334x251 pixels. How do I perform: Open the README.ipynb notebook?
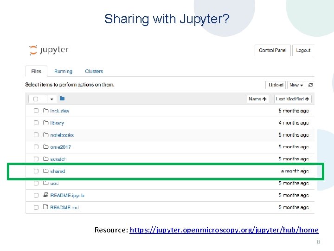[x=67, y=195]
